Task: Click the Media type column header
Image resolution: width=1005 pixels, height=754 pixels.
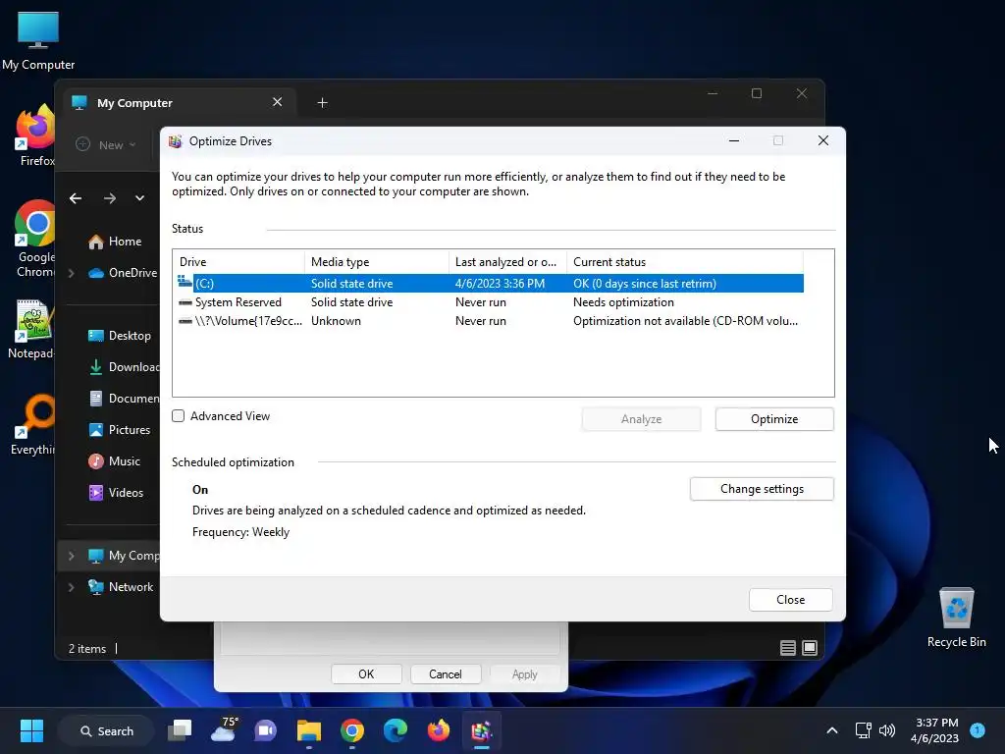Action: coord(377,261)
